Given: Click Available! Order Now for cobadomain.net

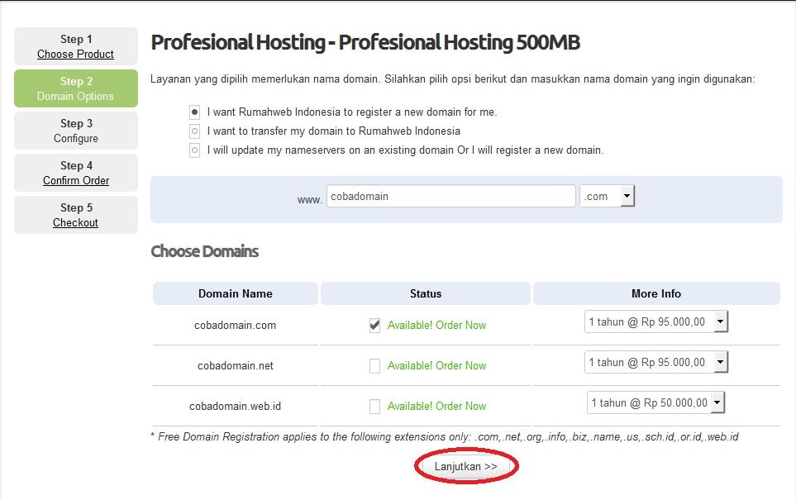Looking at the screenshot, I should 436,366.
